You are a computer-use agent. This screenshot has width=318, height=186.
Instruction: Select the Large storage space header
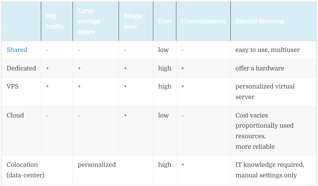[x=89, y=21]
